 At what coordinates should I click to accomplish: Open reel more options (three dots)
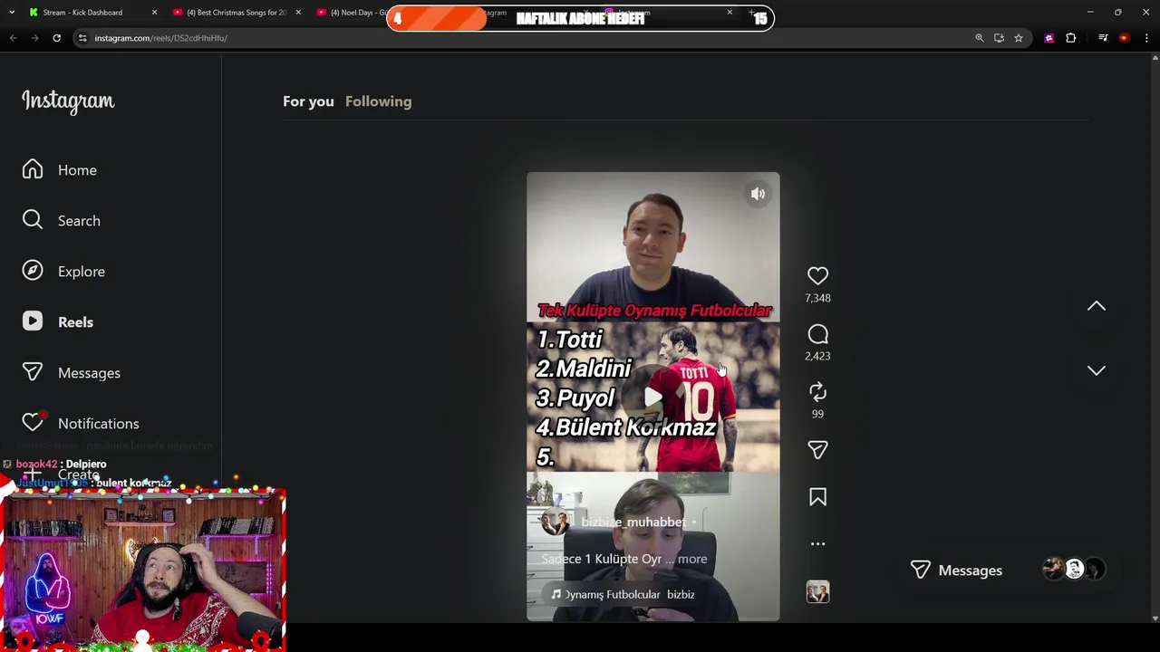817,543
